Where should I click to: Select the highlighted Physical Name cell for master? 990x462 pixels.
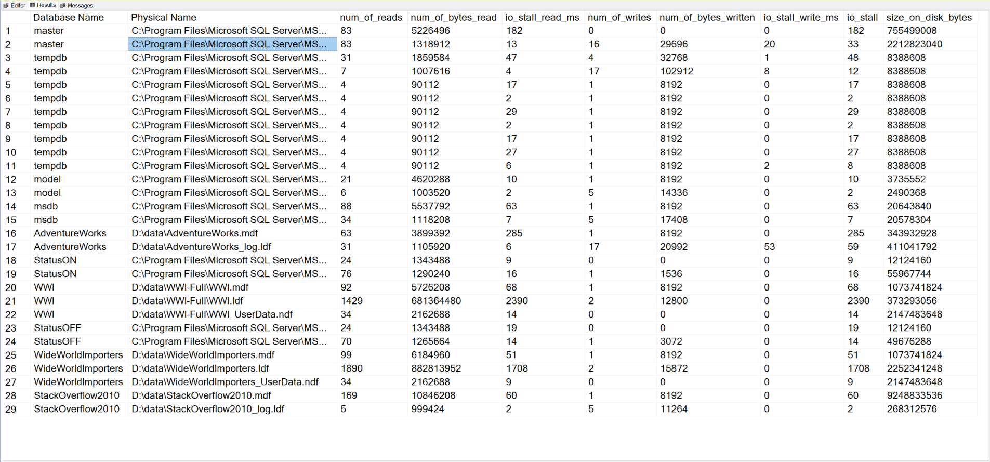[x=232, y=44]
